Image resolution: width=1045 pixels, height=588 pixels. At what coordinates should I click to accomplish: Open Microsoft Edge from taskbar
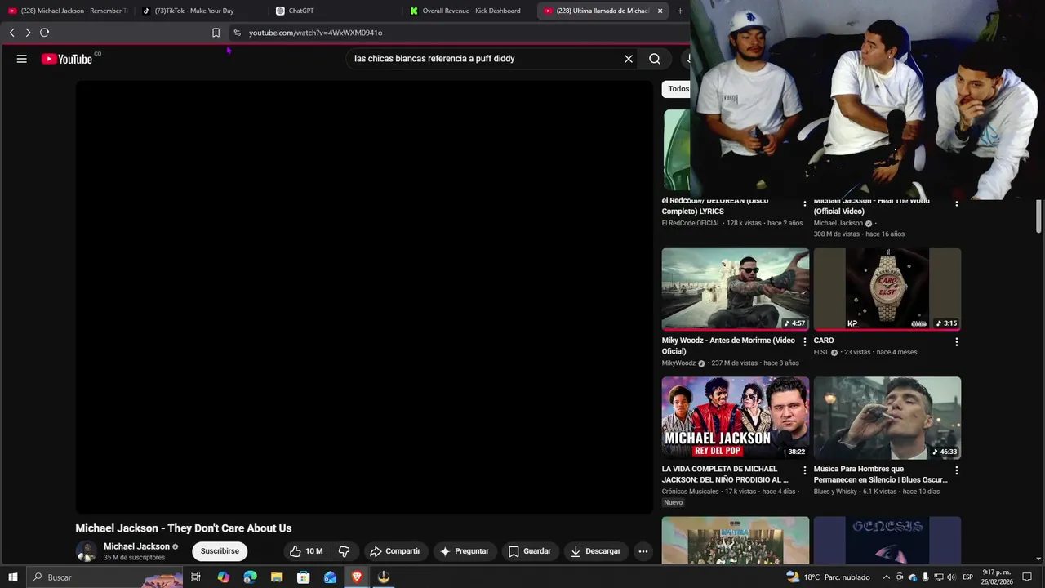point(250,577)
